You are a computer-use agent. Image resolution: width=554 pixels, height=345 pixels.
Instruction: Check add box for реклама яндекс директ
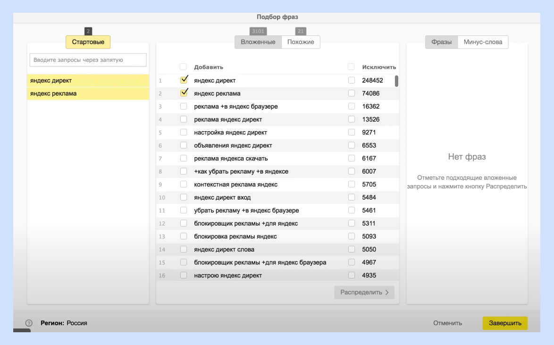(184, 119)
